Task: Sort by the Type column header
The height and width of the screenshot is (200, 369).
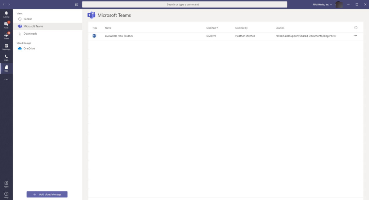Action: point(95,28)
